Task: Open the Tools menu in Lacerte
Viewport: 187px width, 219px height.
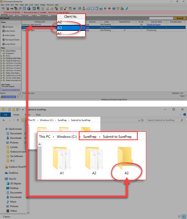Action: (x=31, y=5)
